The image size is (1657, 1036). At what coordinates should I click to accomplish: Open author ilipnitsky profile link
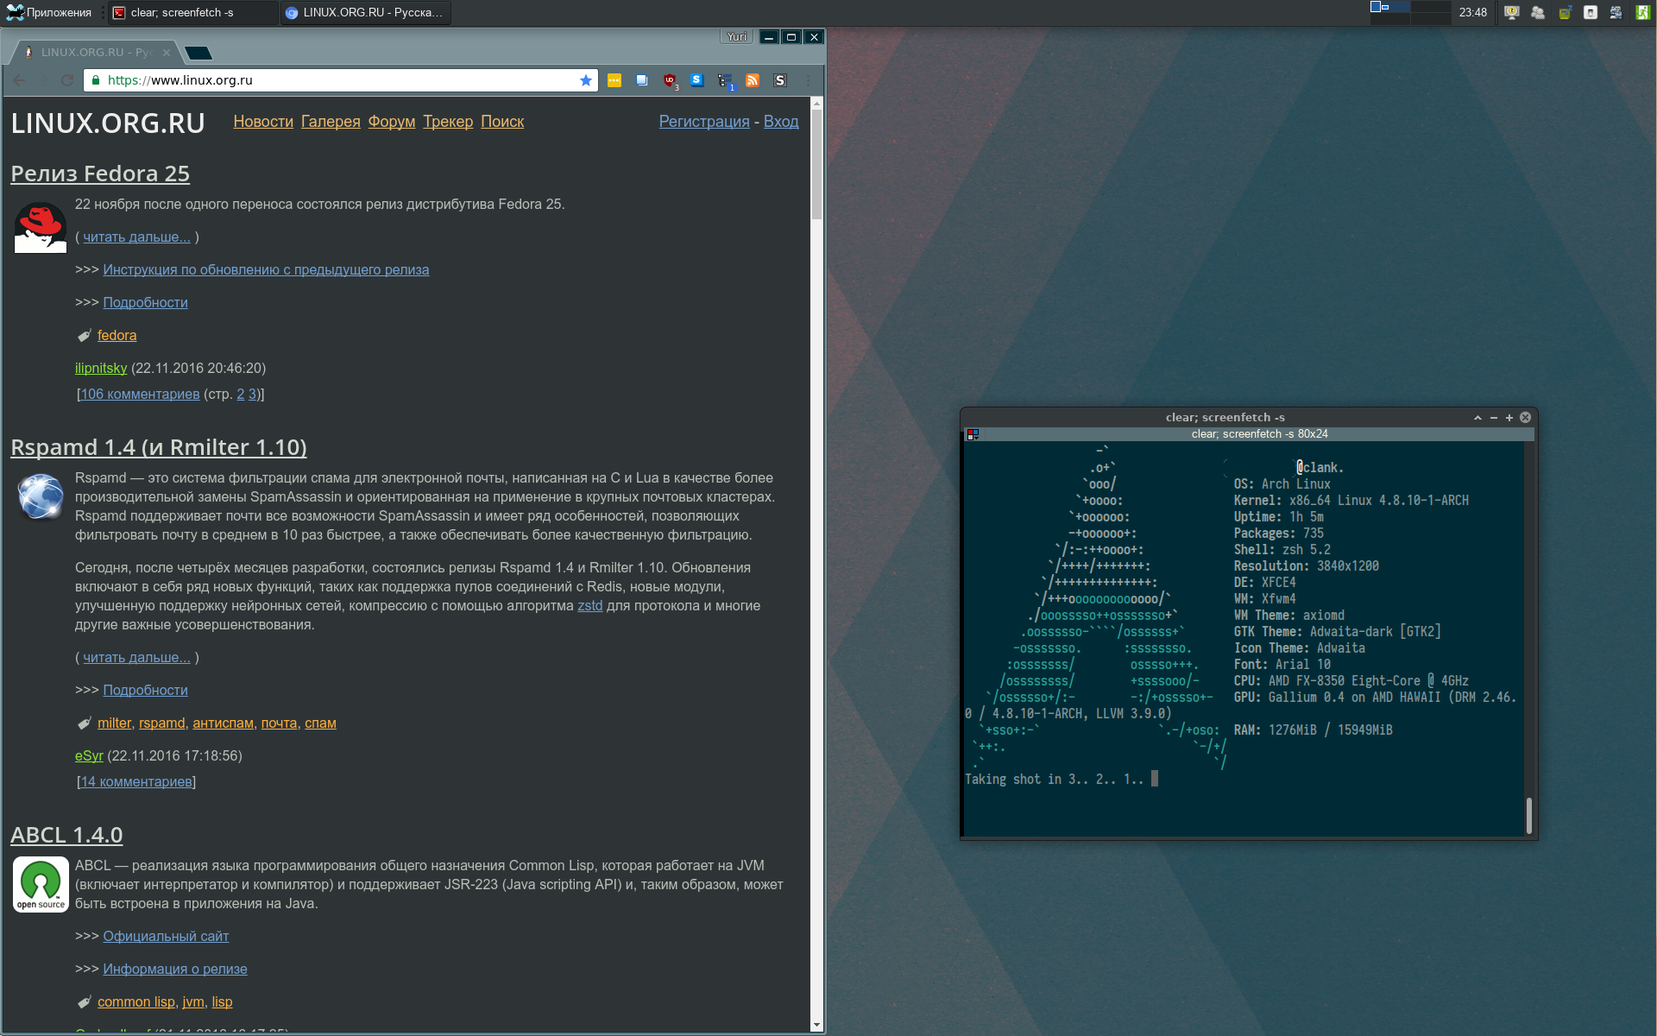[x=101, y=369]
